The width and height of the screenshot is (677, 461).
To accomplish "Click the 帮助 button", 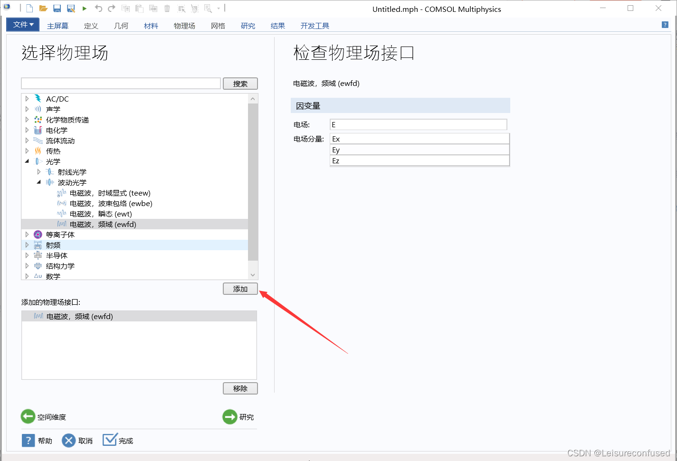I will pyautogui.click(x=37, y=441).
